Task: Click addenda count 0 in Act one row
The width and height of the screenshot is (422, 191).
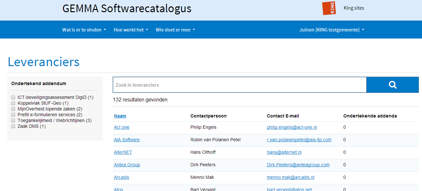Action: pos(345,127)
